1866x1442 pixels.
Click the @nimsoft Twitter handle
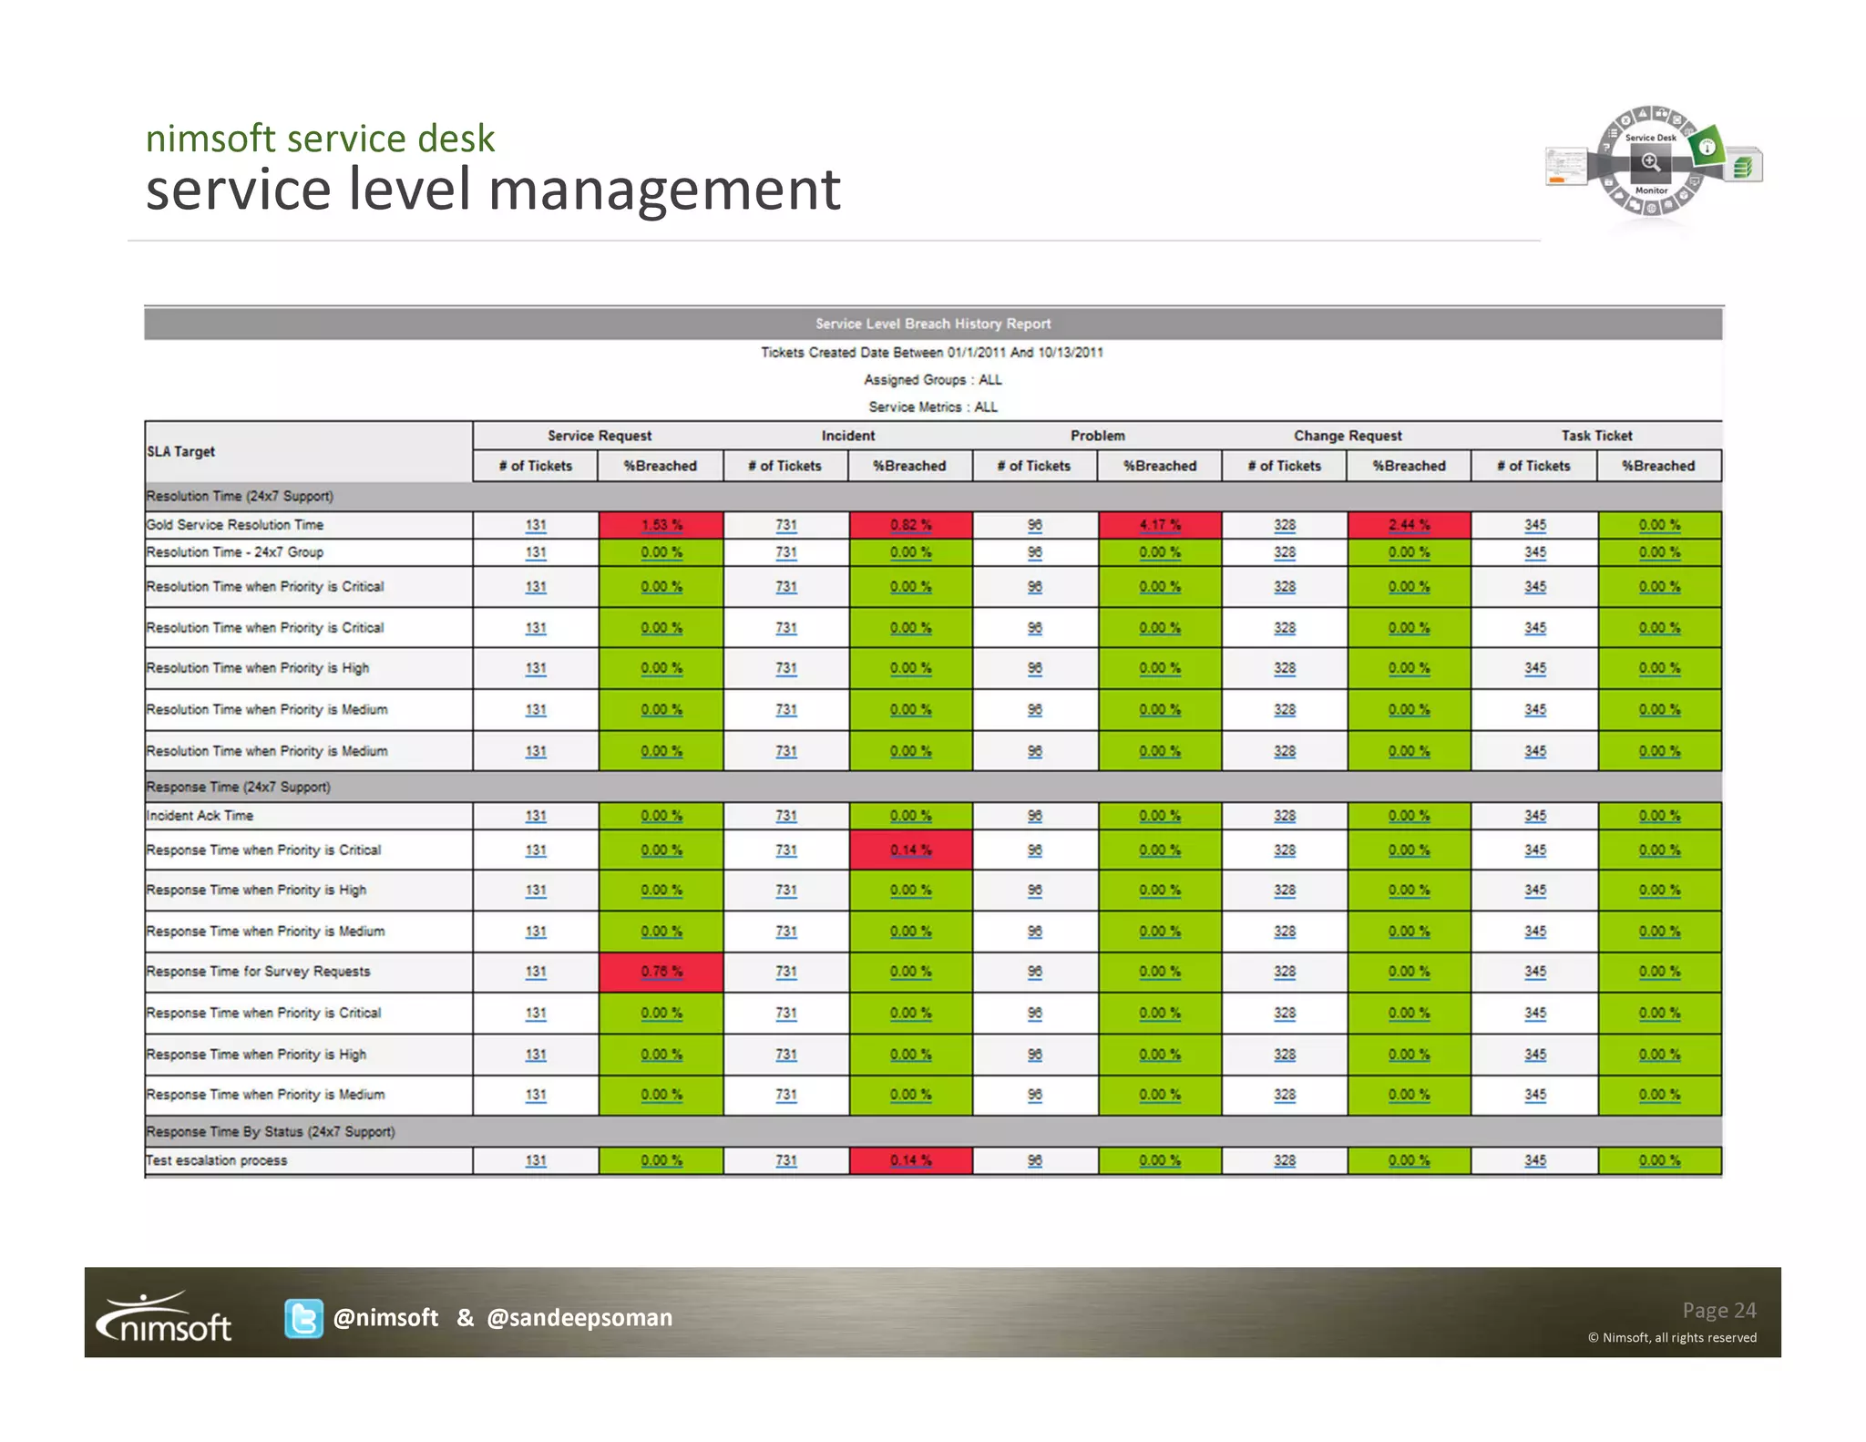[385, 1318]
